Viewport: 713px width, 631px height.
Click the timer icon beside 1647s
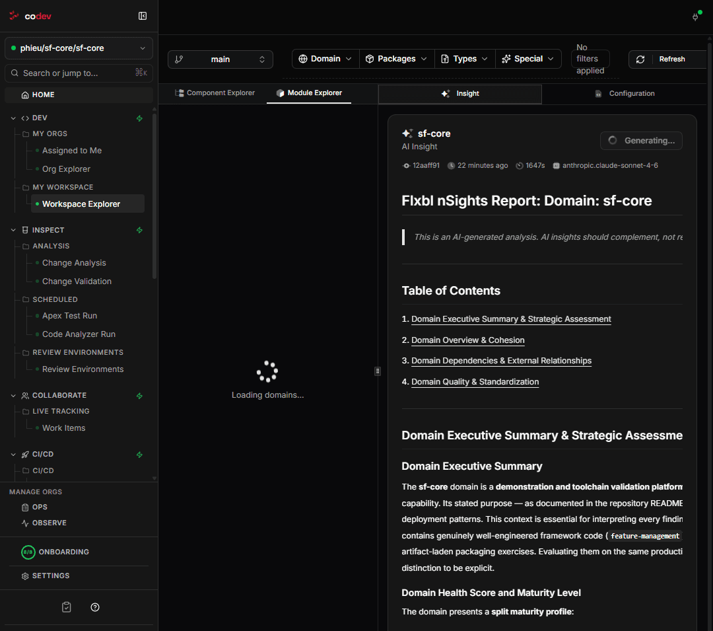click(520, 166)
